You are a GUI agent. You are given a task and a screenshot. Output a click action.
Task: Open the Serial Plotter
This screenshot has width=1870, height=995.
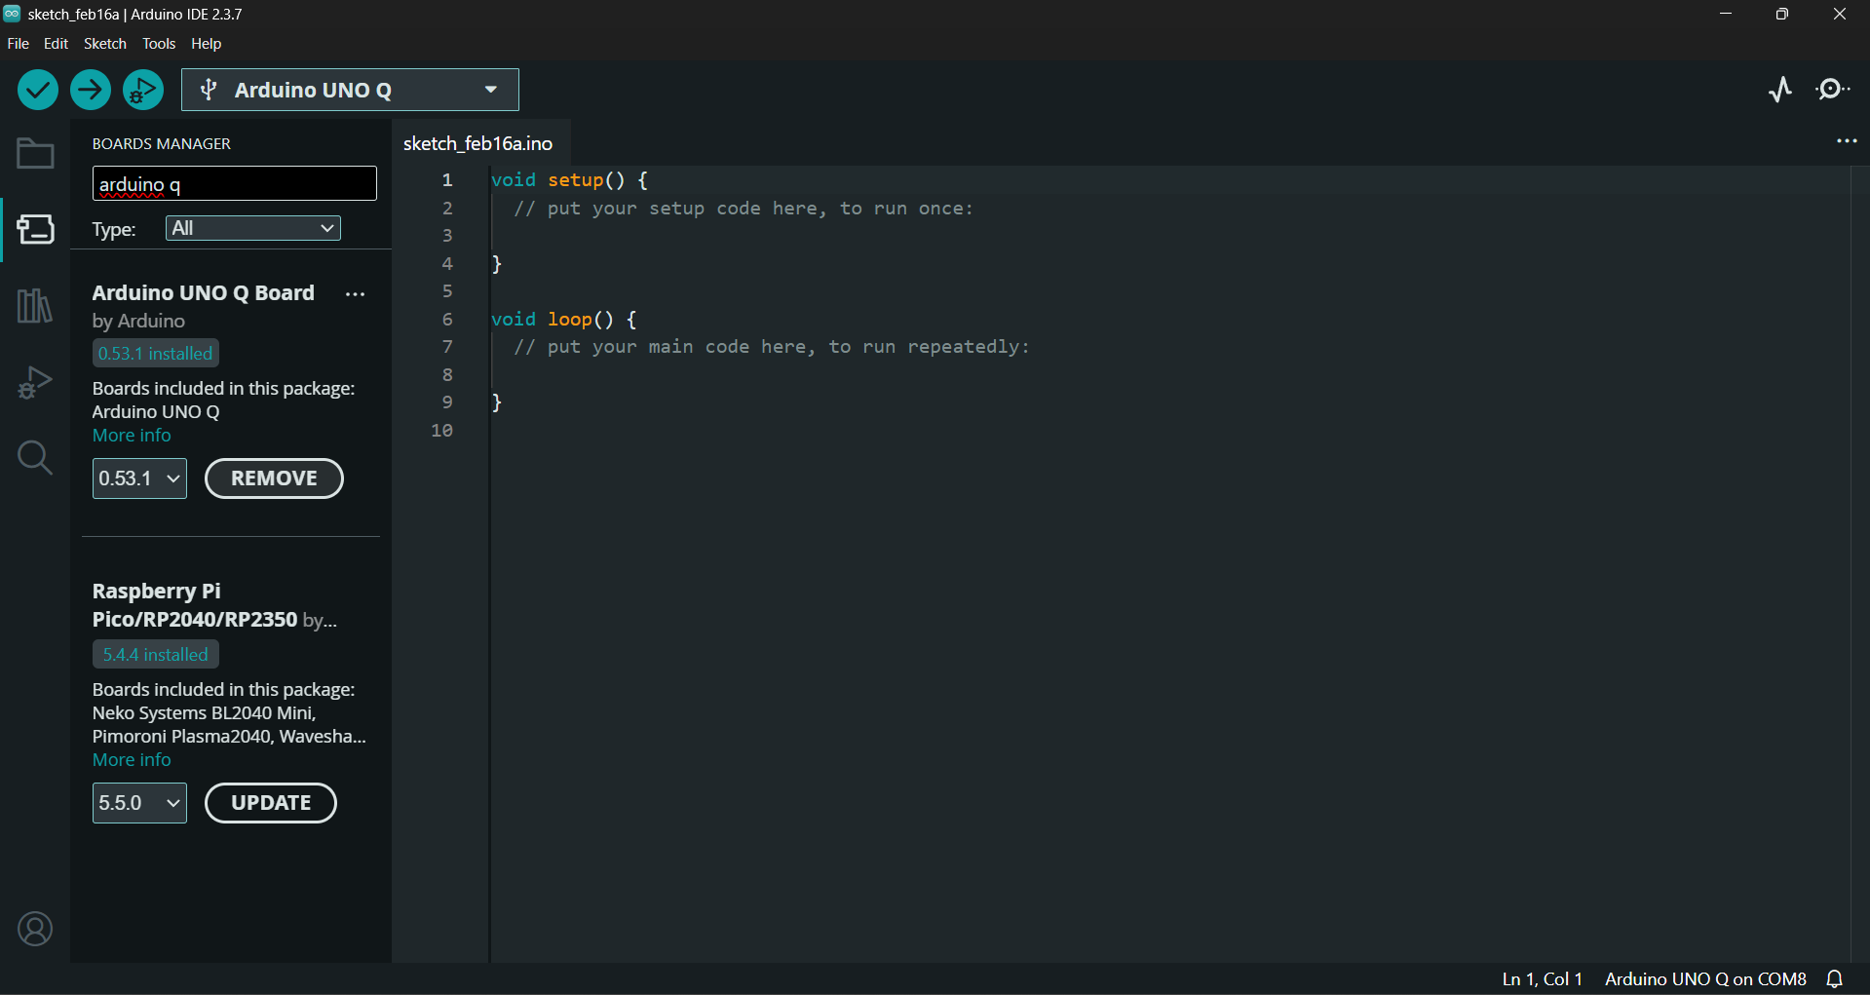(1780, 90)
